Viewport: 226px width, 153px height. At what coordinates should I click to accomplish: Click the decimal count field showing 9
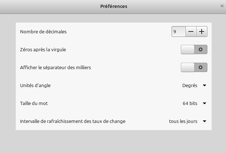pos(179,32)
